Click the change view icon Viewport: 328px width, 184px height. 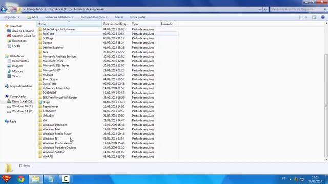[x=301, y=17]
